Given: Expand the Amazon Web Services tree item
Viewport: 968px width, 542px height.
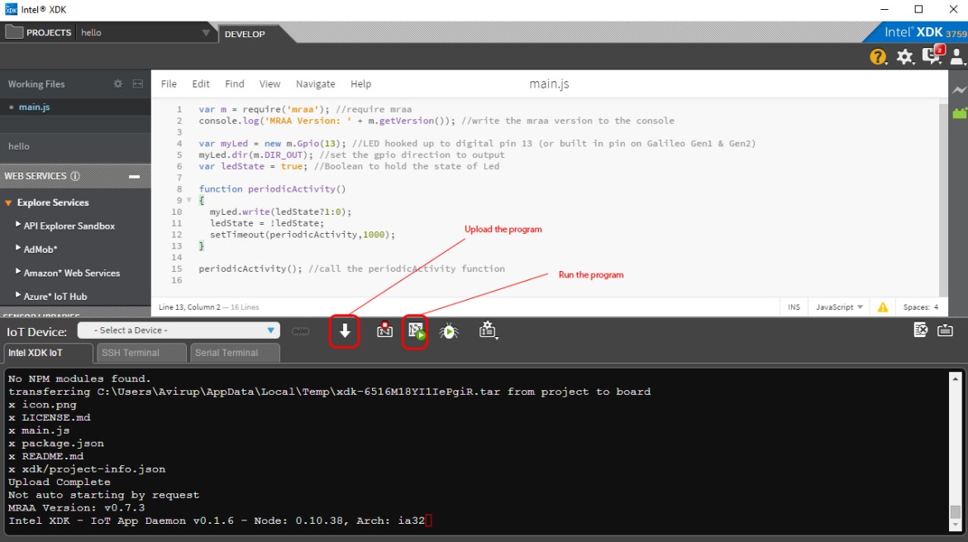Looking at the screenshot, I should click(72, 273).
